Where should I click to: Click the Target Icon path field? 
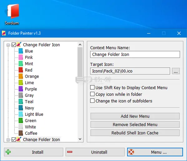pos(130,71)
